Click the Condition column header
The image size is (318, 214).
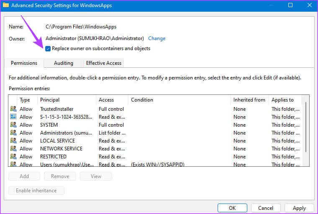180,100
